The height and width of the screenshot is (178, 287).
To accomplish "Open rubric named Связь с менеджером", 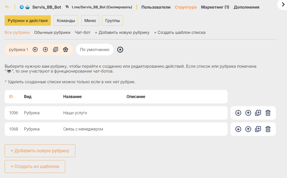I will (x=83, y=129).
